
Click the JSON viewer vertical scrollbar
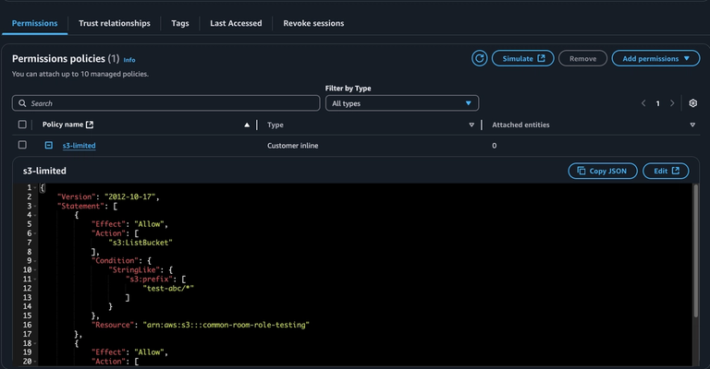coord(696,251)
